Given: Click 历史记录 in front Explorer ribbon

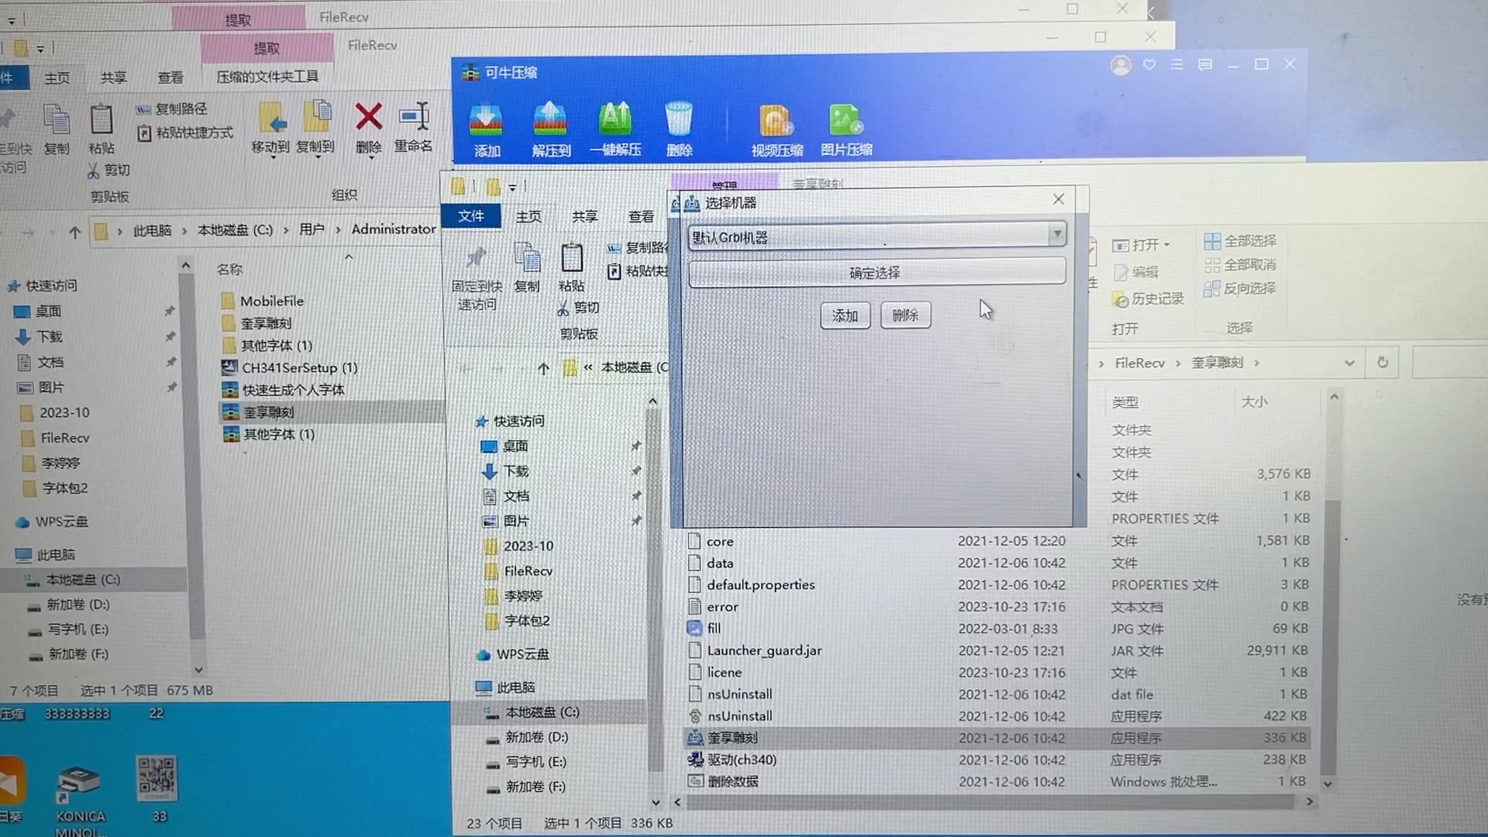Looking at the screenshot, I should (1148, 298).
